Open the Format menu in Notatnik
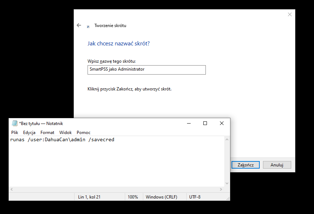Viewport: 314px width, 214px height. [47, 133]
